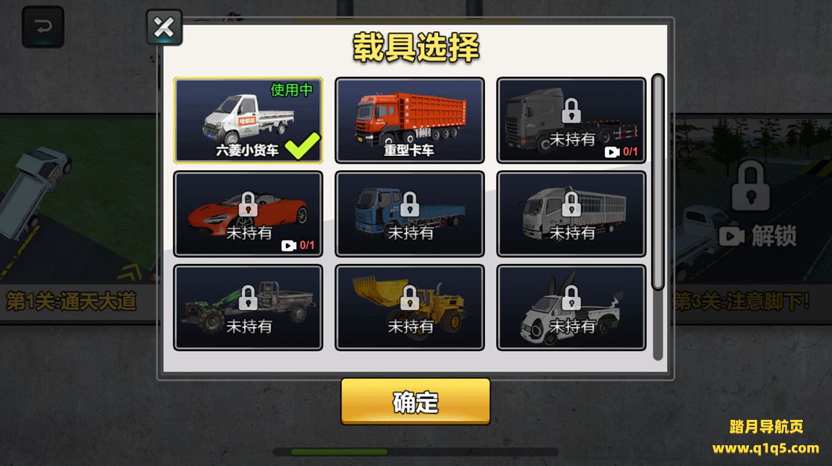Click the lock icon on orange sports car
Viewport: 832px width, 466px height.
pyautogui.click(x=248, y=204)
